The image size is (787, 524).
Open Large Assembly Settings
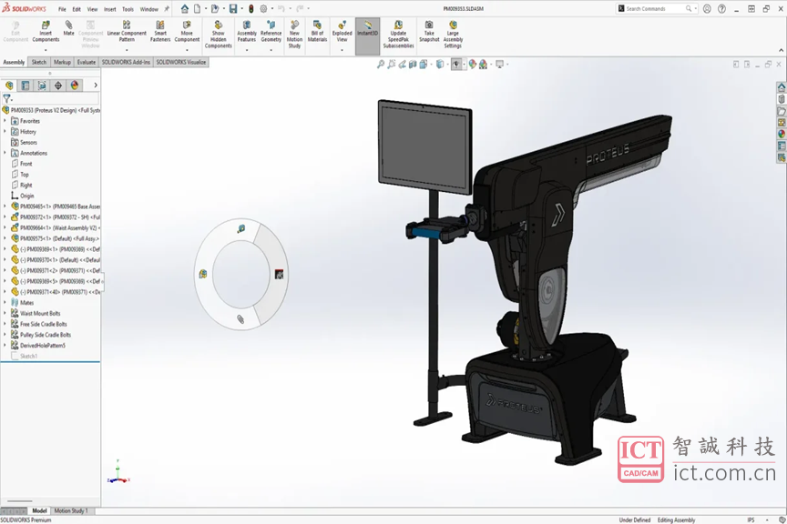pos(453,35)
